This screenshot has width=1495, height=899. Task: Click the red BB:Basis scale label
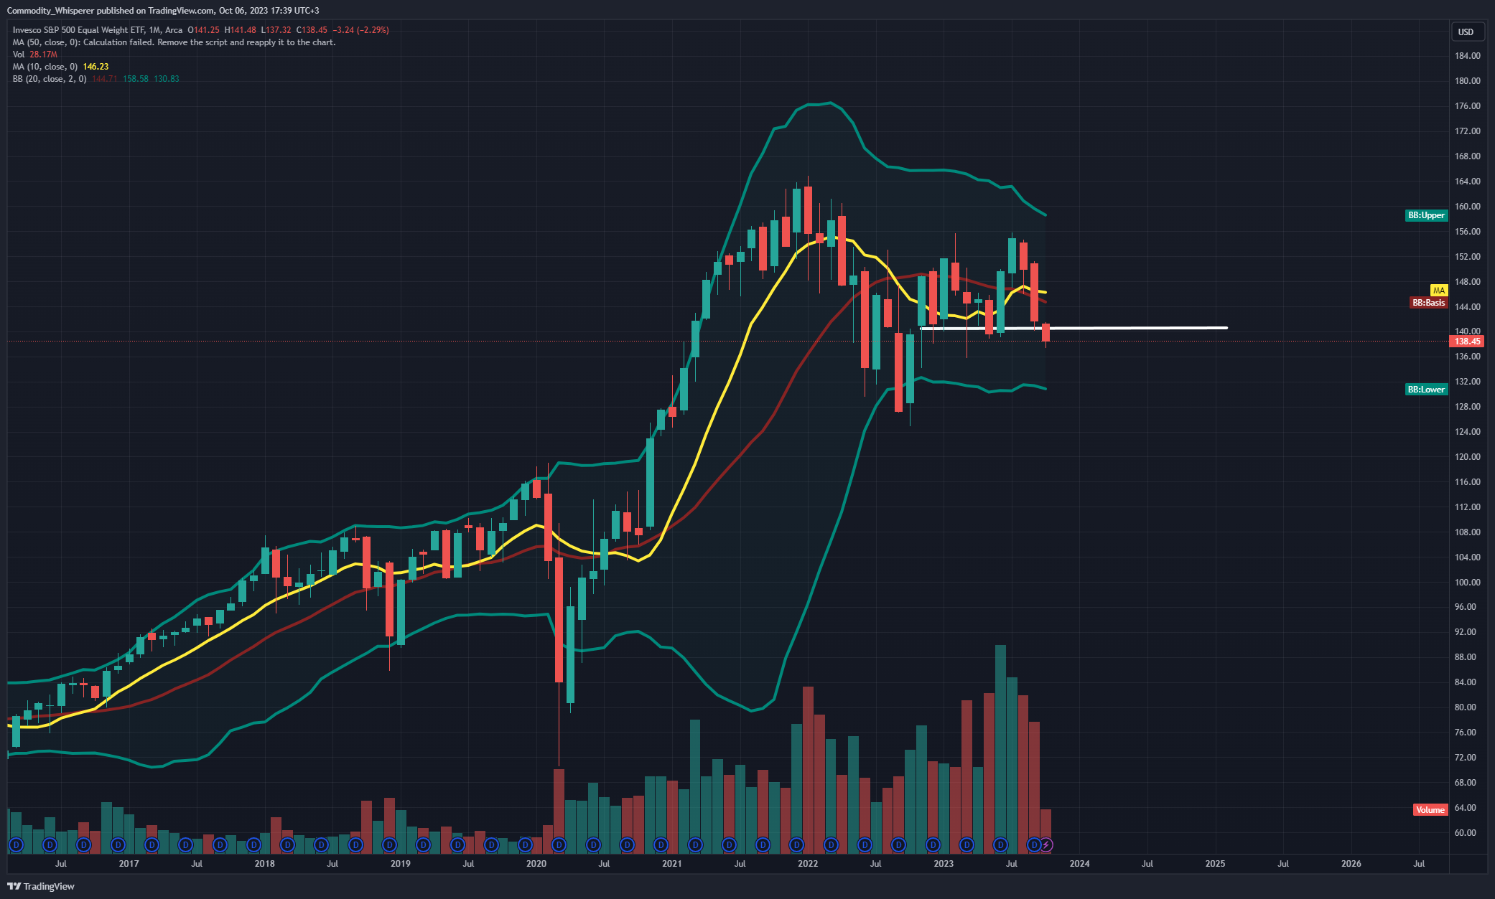coord(1428,303)
